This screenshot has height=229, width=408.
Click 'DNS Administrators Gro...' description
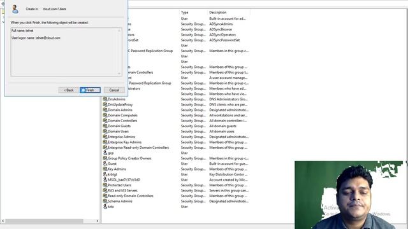[x=228, y=99]
